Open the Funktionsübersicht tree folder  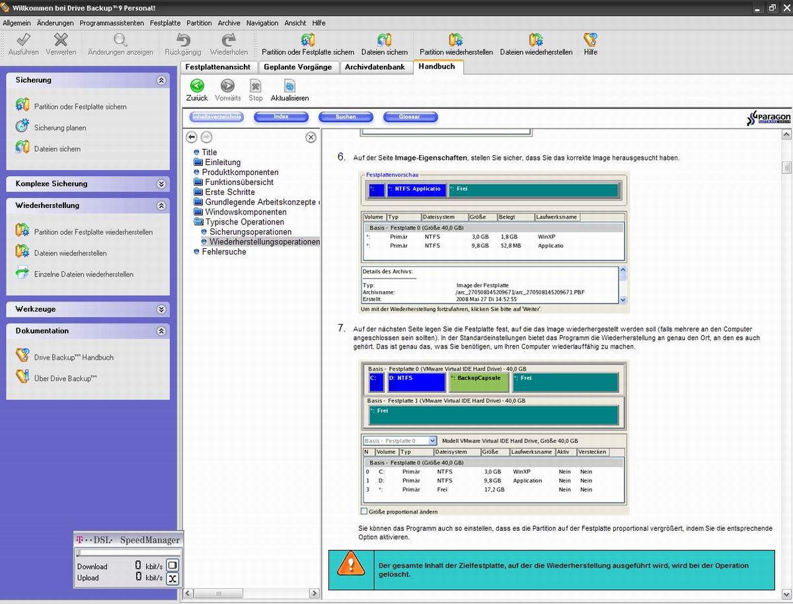(x=239, y=182)
